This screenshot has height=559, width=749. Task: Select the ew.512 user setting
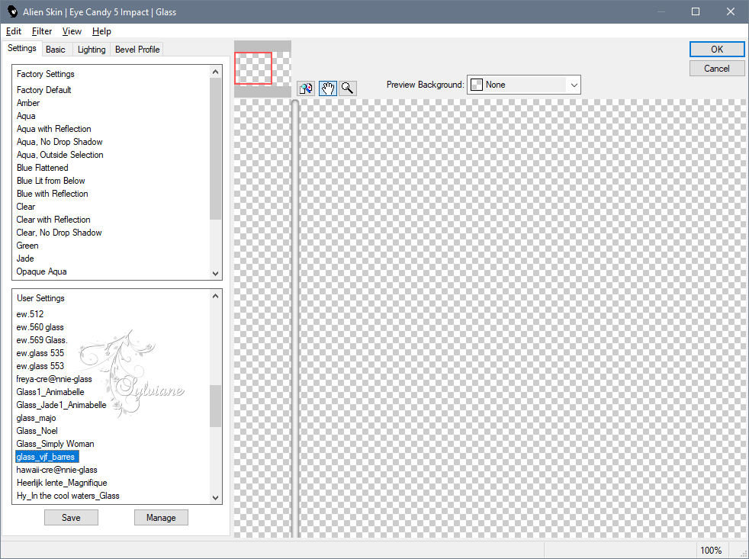click(x=30, y=314)
